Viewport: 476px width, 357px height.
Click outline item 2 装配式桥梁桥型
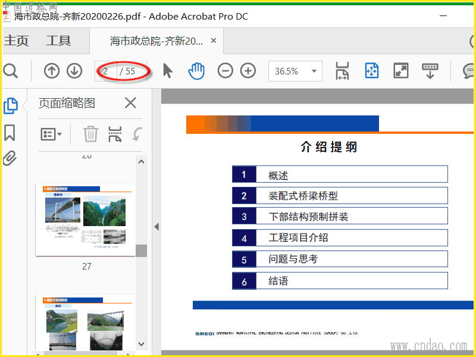click(x=340, y=196)
